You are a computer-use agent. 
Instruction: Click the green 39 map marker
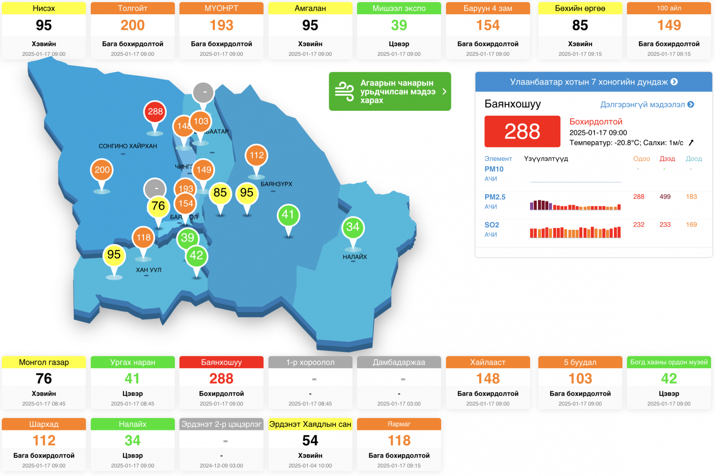(x=188, y=238)
